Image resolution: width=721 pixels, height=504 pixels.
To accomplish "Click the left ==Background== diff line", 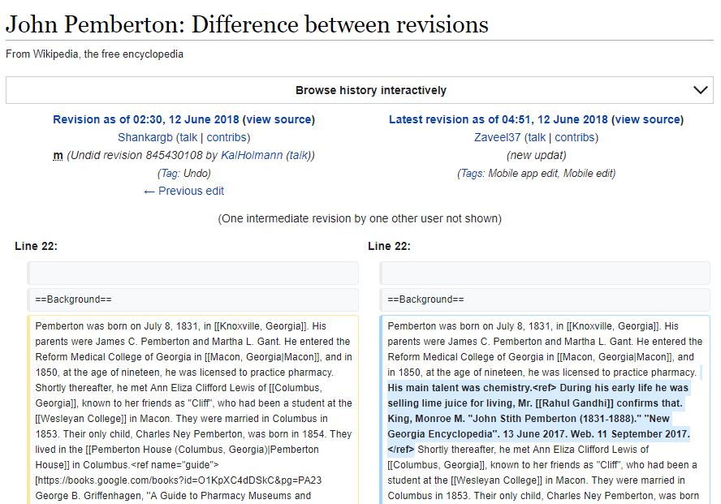I will click(193, 299).
